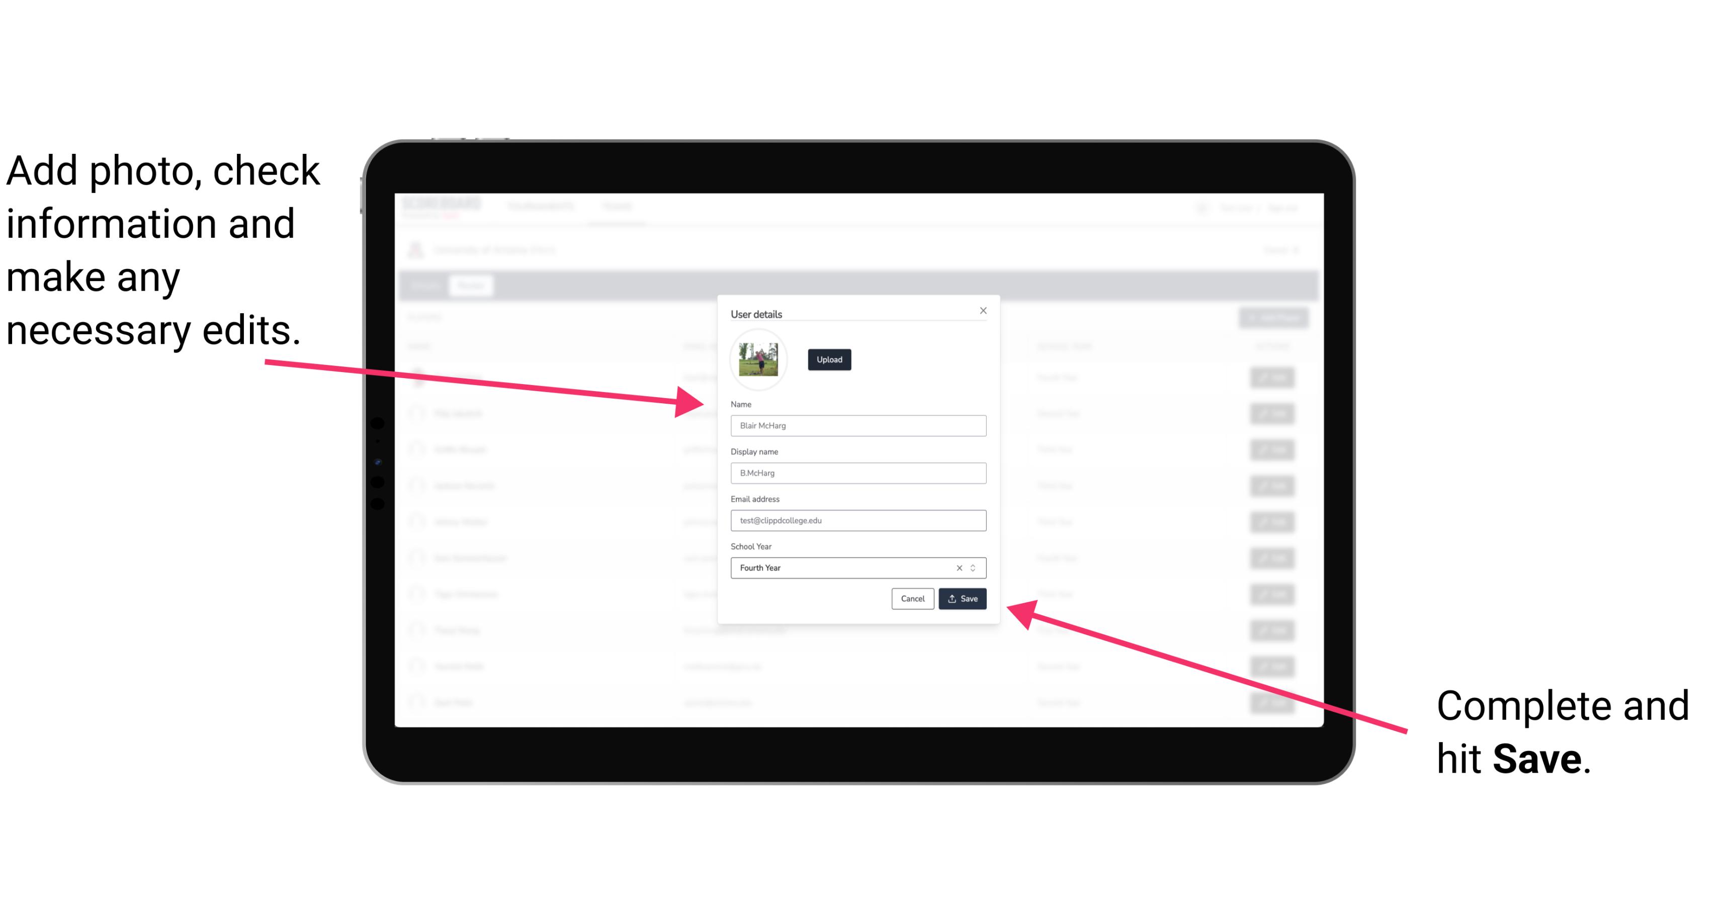Click the Email address input field
The height and width of the screenshot is (923, 1716).
857,519
